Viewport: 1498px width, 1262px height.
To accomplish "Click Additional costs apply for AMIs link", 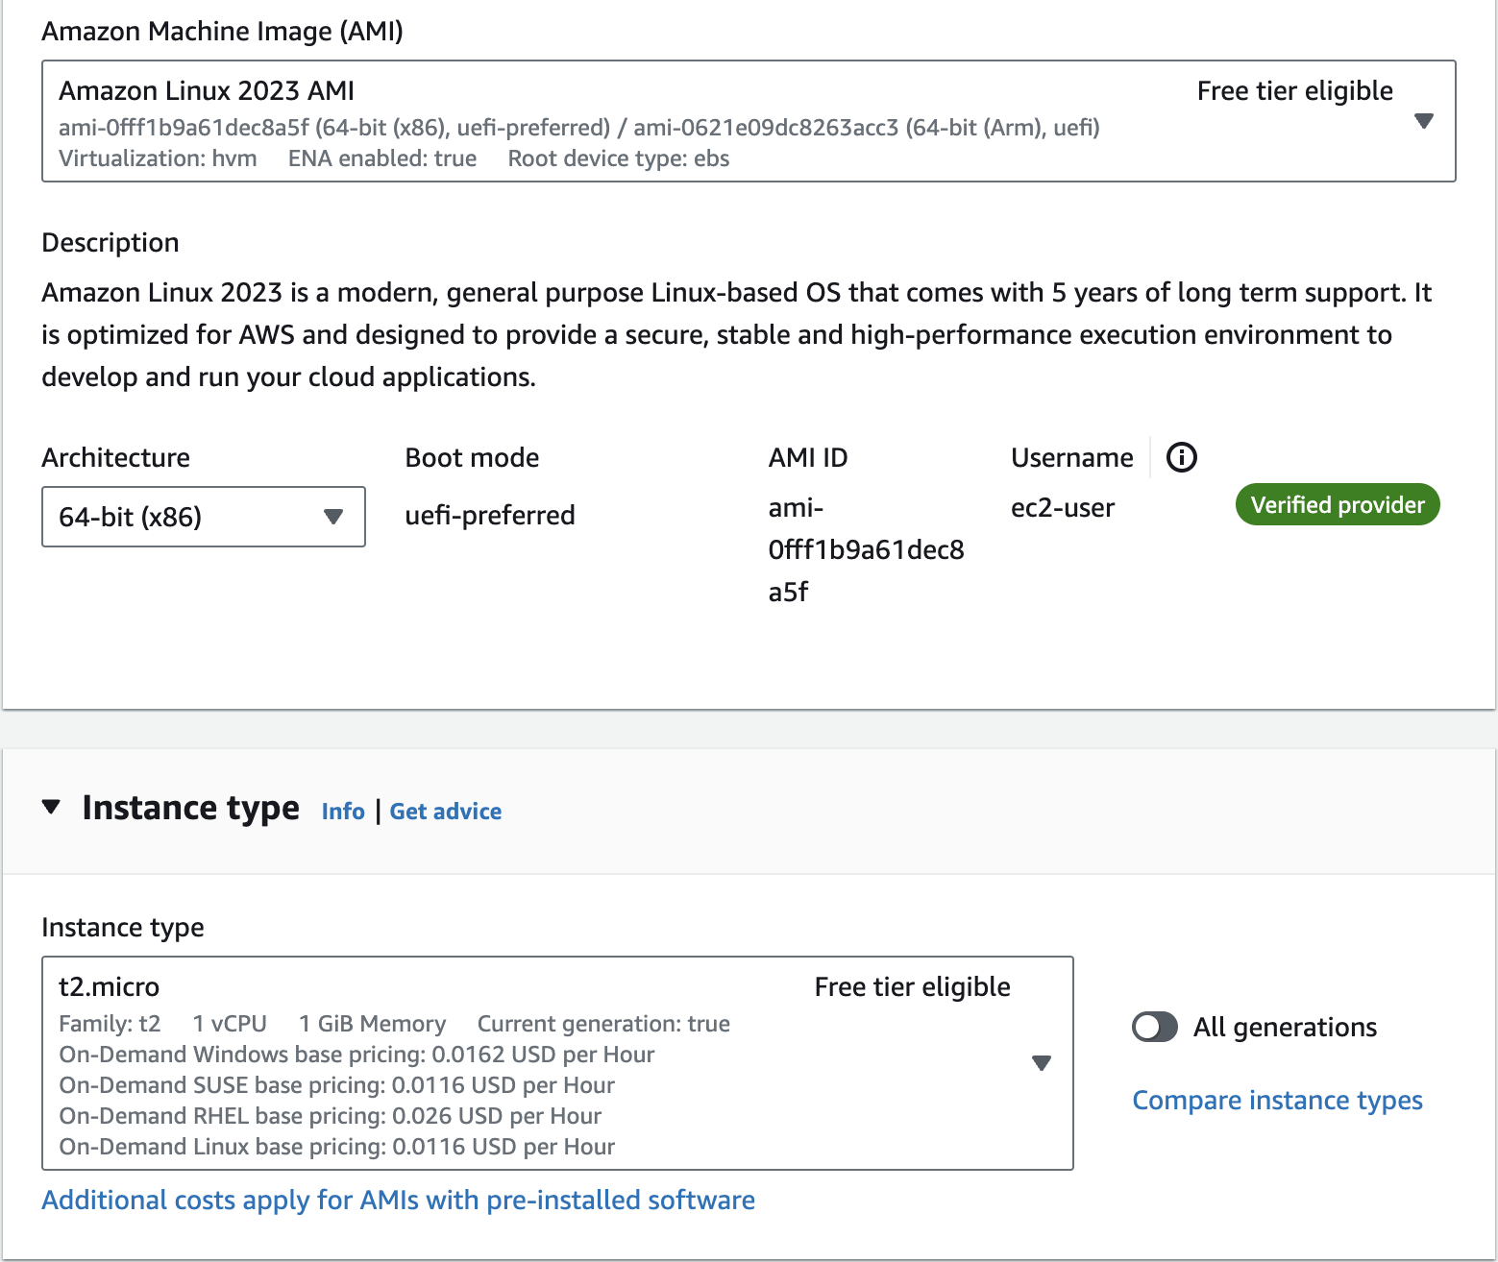I will (x=398, y=1200).
